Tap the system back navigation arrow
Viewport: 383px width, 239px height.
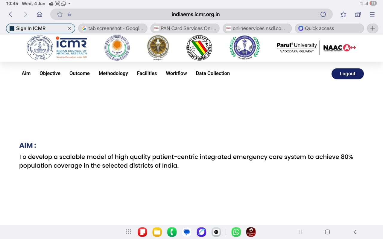click(x=355, y=232)
